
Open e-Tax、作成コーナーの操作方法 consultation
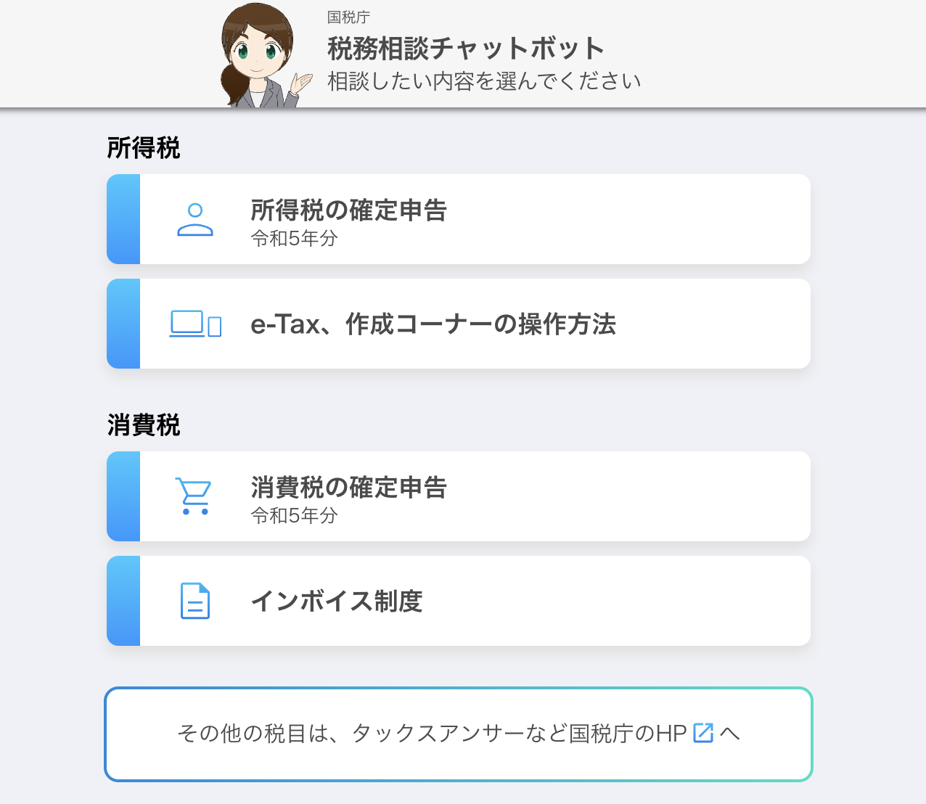click(x=459, y=324)
